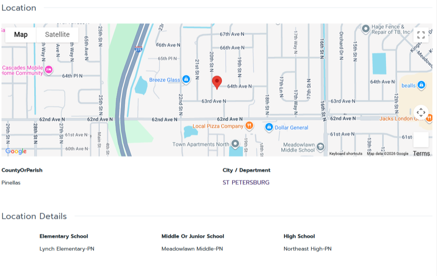The width and height of the screenshot is (437, 276).
Task: Select the Jacks London Grill restaurant pin
Action: (430, 118)
